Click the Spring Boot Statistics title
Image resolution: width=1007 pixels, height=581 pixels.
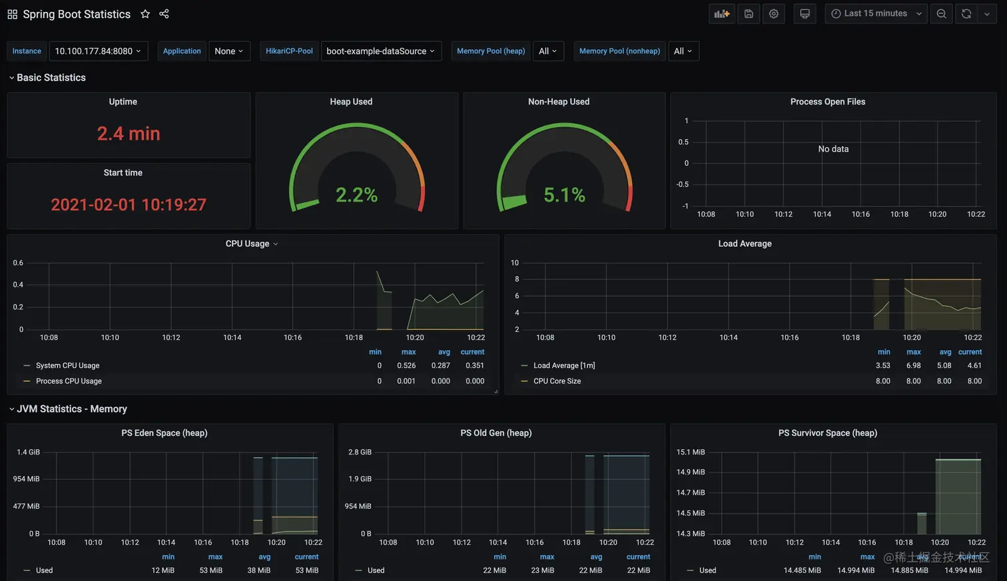(77, 14)
